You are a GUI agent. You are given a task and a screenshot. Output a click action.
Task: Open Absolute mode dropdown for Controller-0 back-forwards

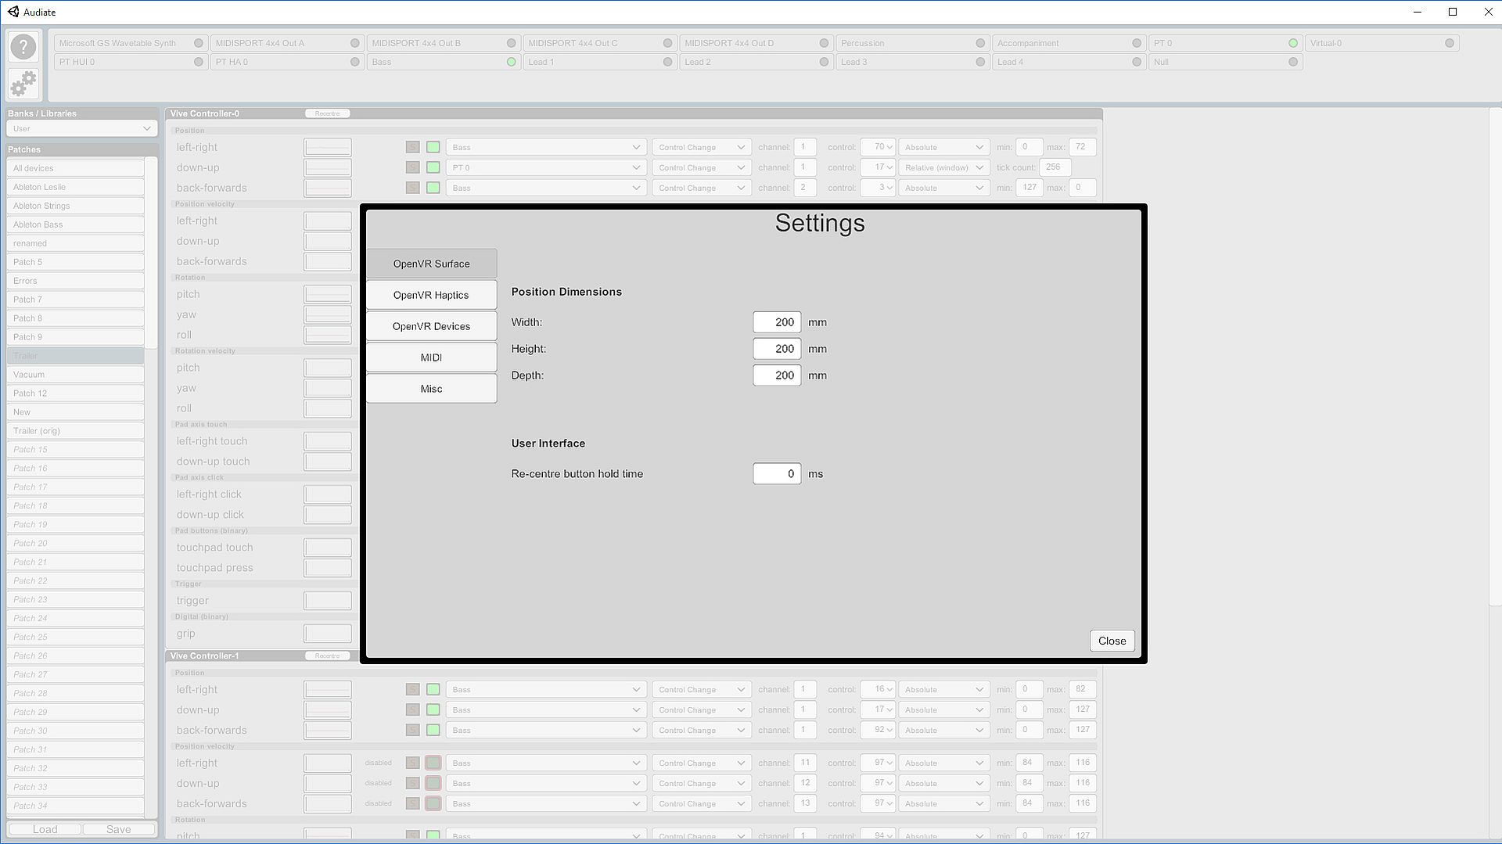944,188
